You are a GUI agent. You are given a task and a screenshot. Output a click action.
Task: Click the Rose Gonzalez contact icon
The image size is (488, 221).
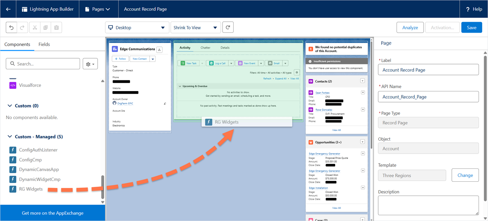tap(311, 110)
